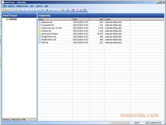Sort list by Size column header
Screen dimensions: 166x125
pos(97,19)
